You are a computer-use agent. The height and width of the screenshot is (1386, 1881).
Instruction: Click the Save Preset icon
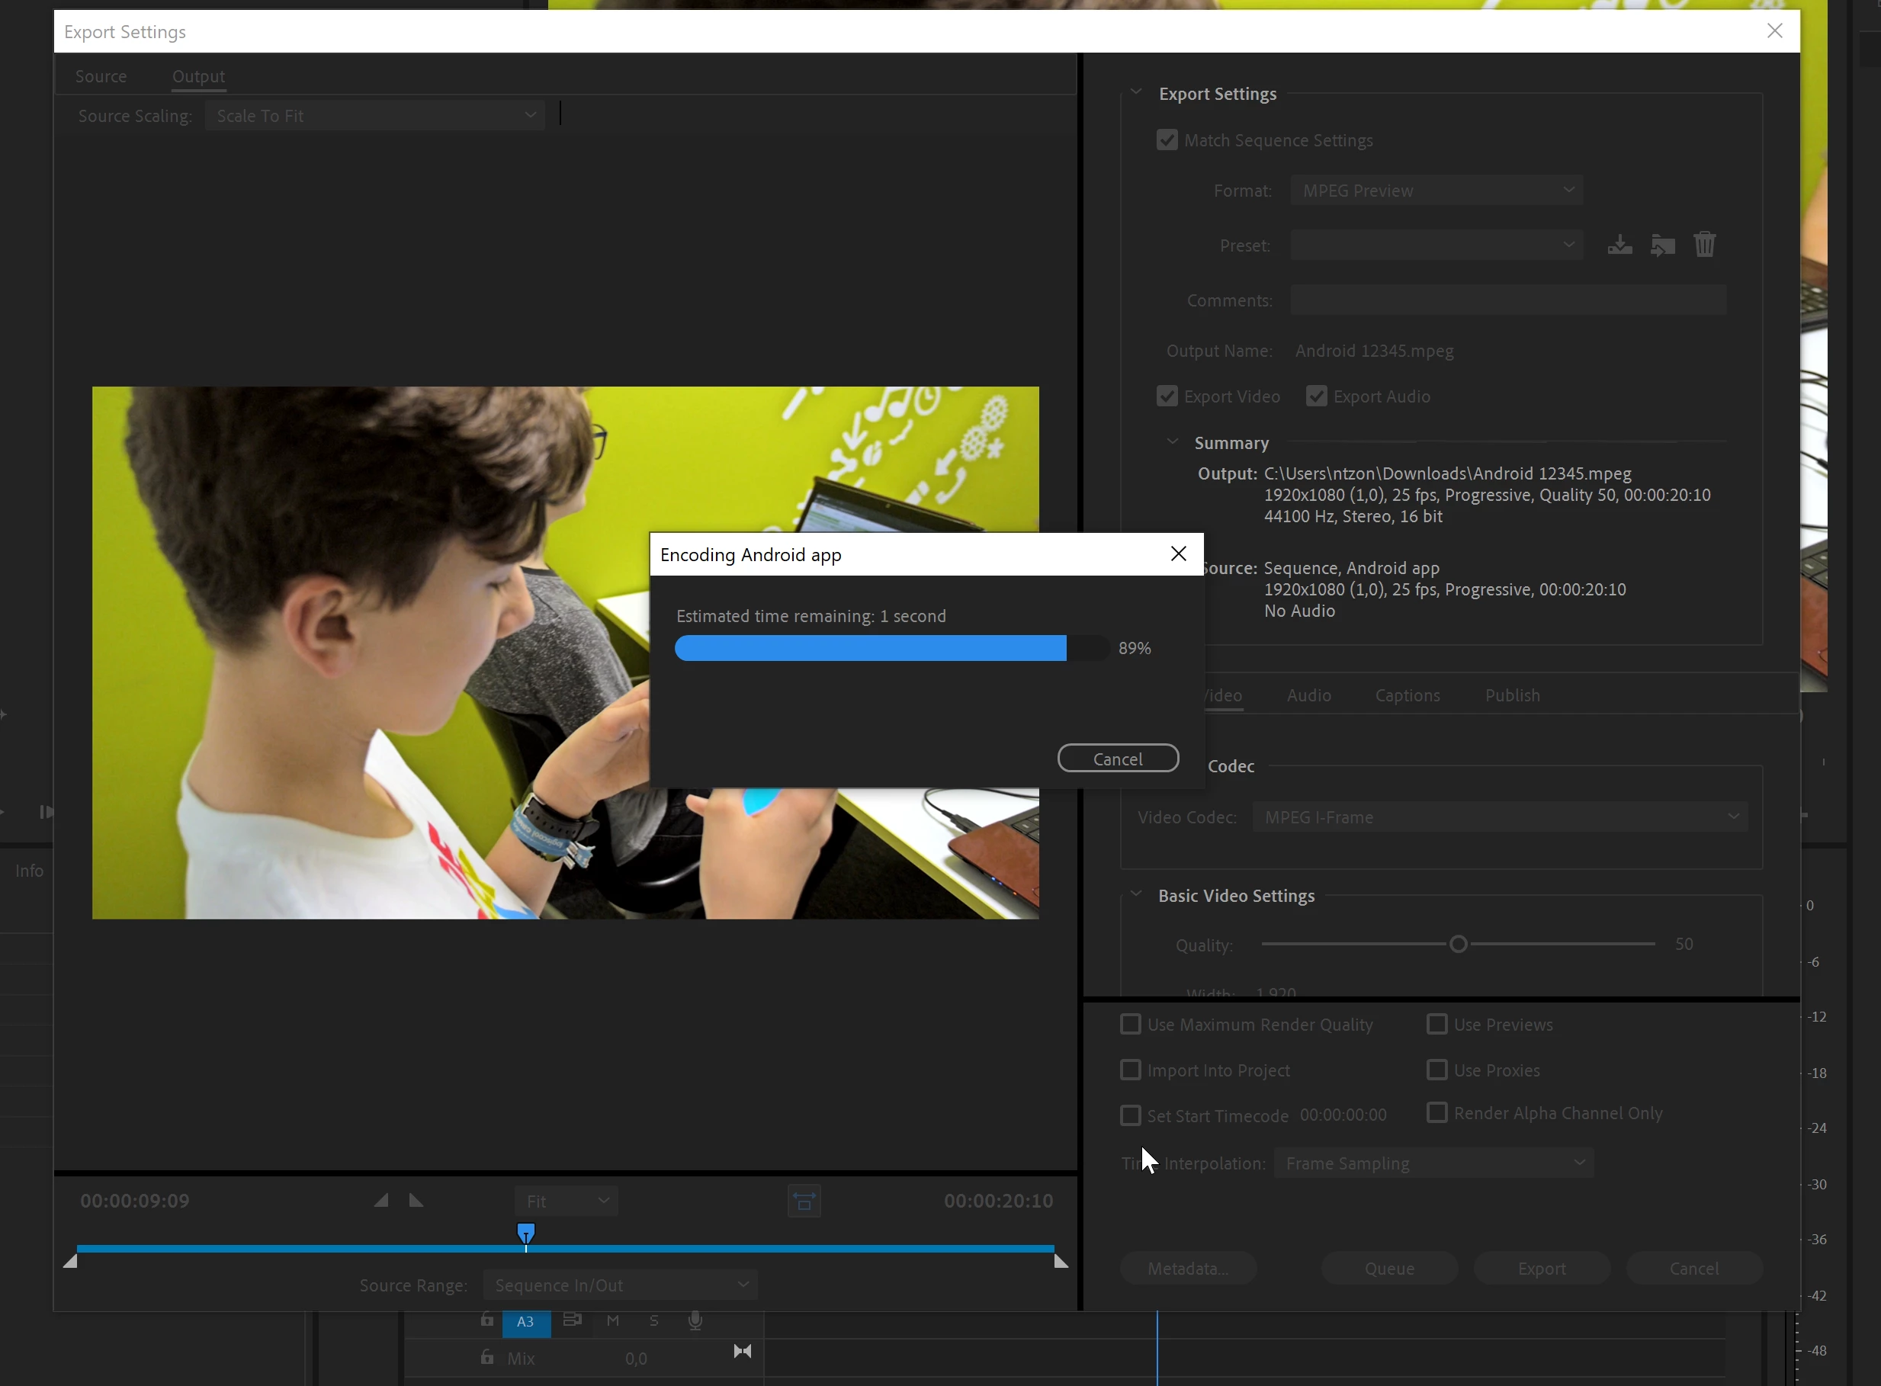point(1619,245)
